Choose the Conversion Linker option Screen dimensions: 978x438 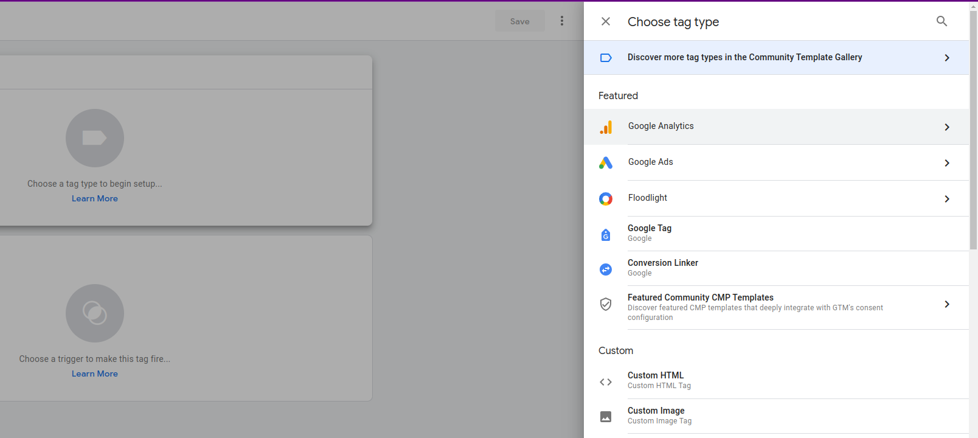(x=776, y=268)
